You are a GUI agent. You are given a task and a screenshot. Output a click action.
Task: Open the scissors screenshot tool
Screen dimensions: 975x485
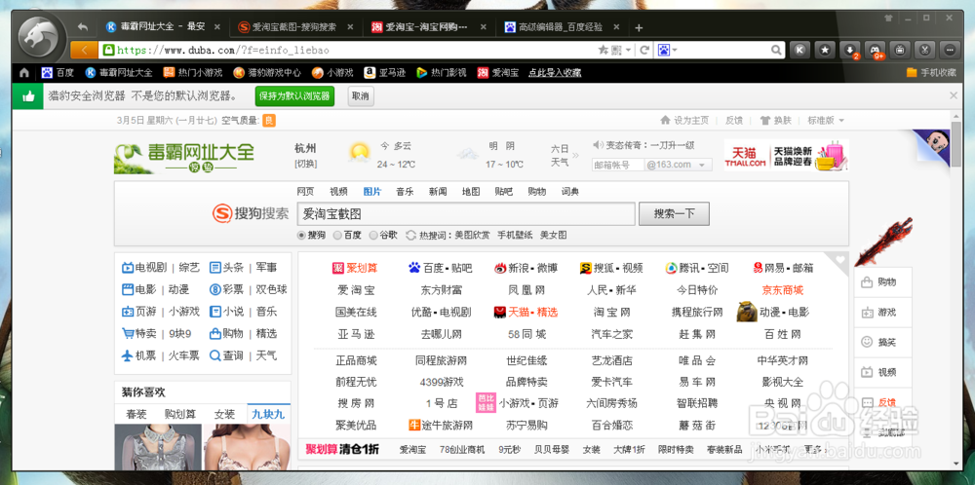(x=924, y=50)
